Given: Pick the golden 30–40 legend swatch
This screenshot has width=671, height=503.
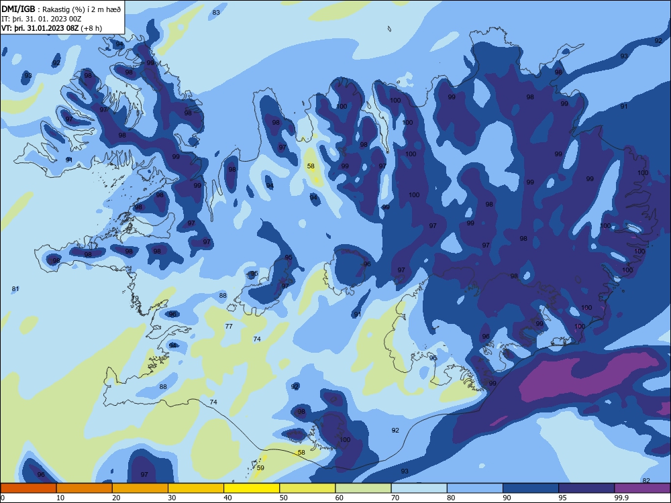Looking at the screenshot, I should click(x=196, y=488).
